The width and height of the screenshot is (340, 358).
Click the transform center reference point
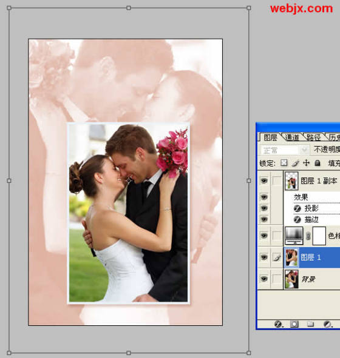[x=129, y=181]
